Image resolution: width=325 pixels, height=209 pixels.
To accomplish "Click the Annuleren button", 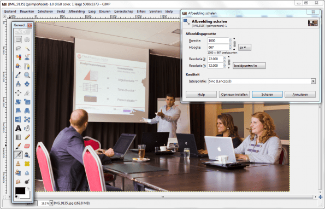I will click(300, 95).
